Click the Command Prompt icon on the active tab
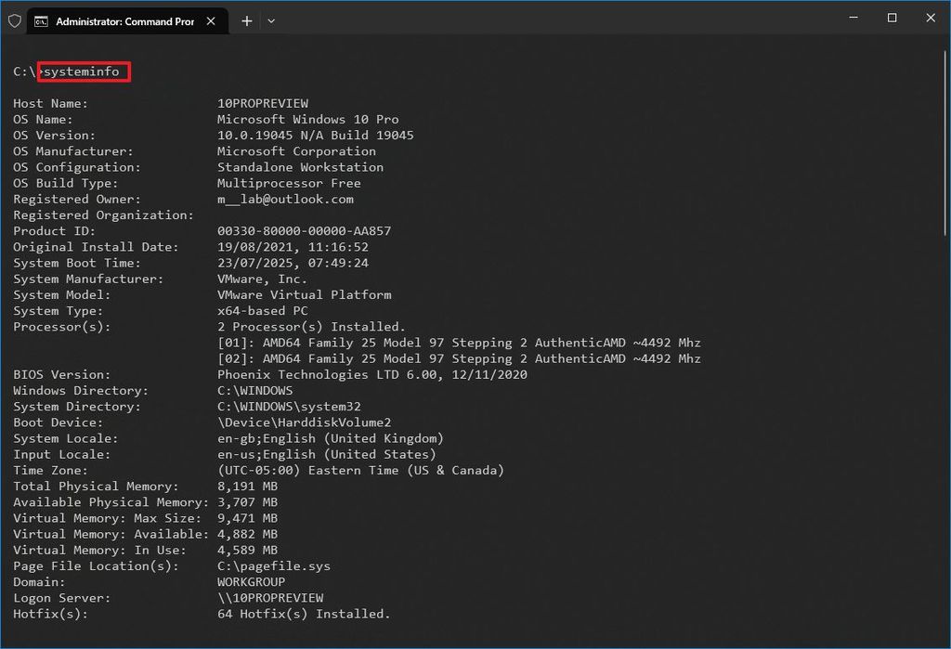 [41, 19]
